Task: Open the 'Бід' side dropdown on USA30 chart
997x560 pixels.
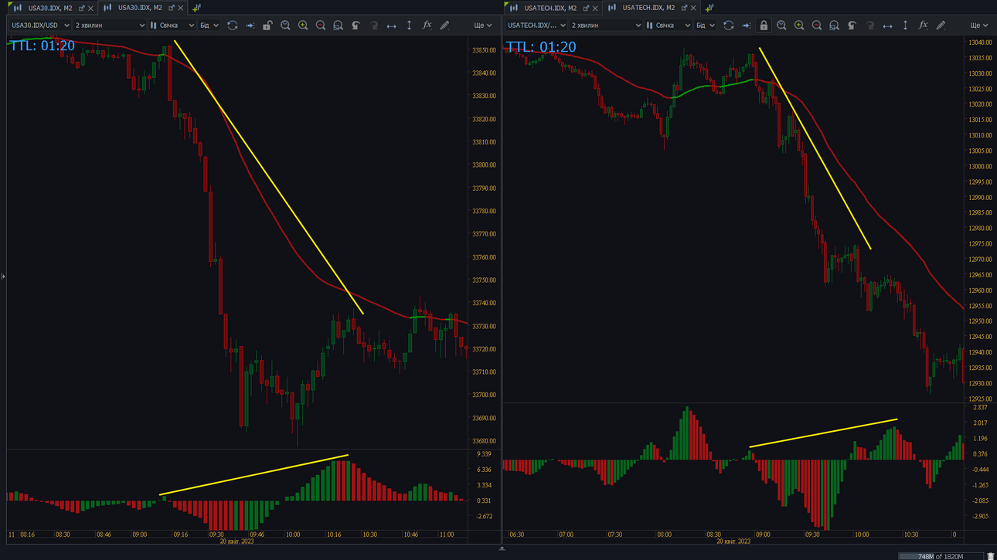Action: [x=209, y=25]
